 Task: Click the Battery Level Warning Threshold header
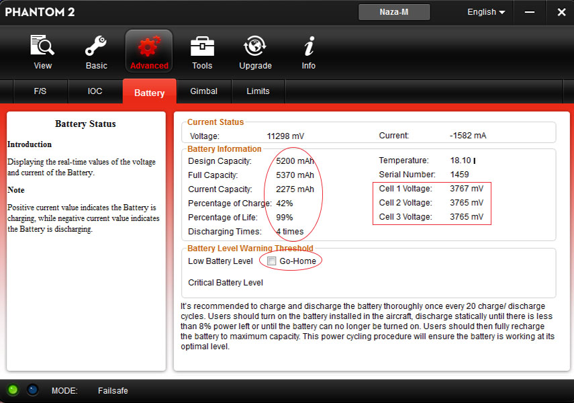(250, 248)
